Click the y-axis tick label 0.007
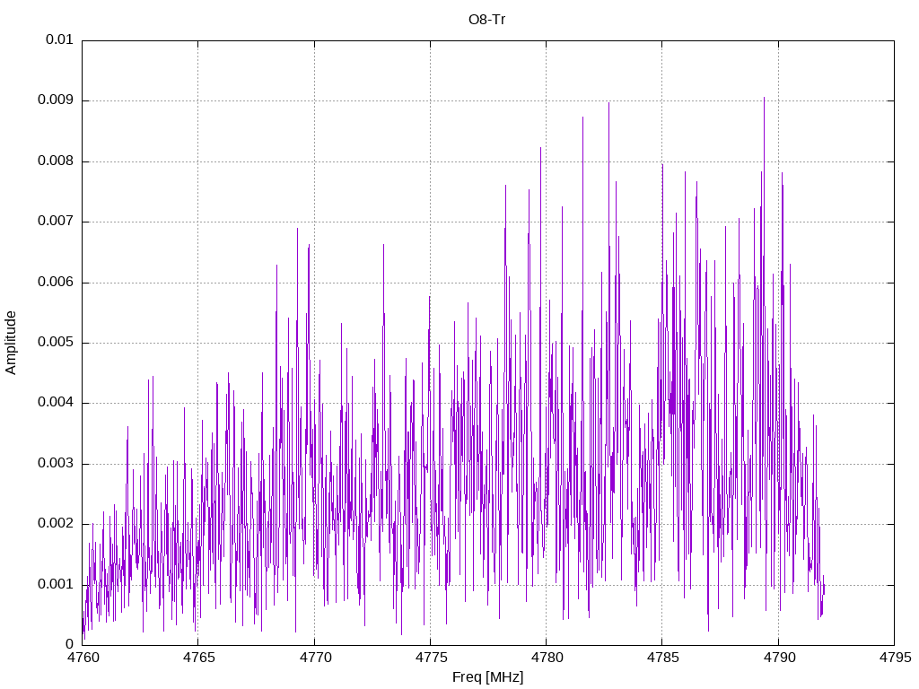919x689 pixels. point(56,222)
